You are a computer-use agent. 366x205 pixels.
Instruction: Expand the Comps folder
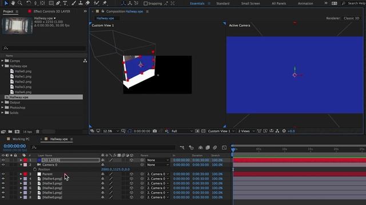(x=2, y=61)
